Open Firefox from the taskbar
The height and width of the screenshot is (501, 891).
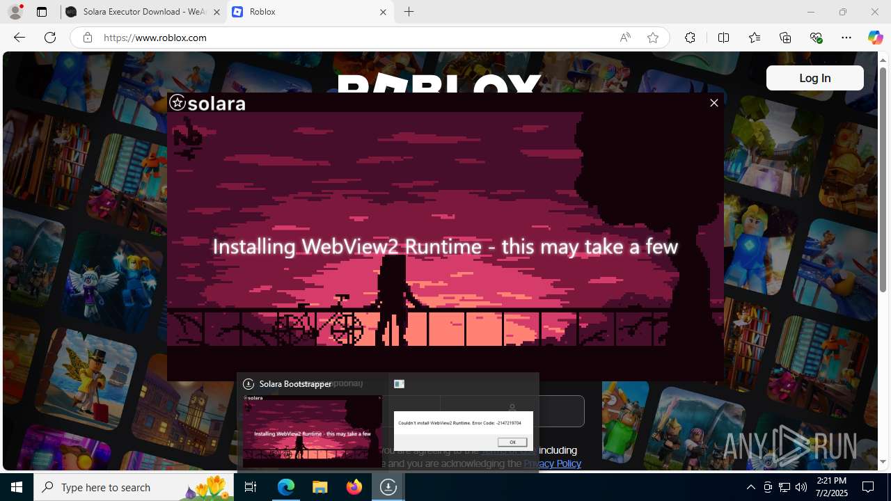354,487
